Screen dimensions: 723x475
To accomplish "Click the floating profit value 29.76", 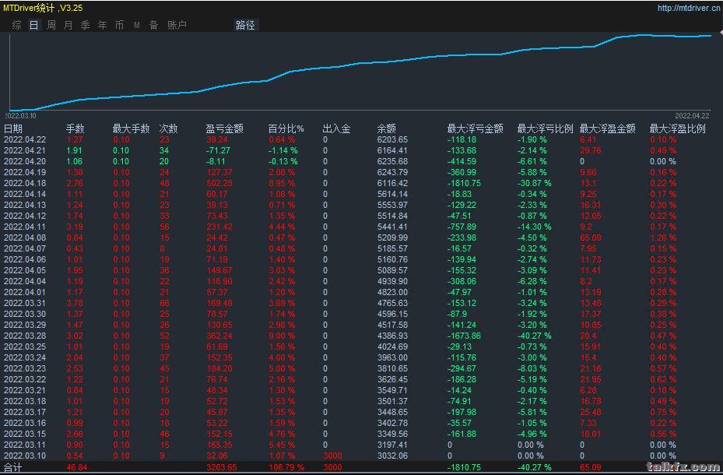I will click(x=591, y=150).
